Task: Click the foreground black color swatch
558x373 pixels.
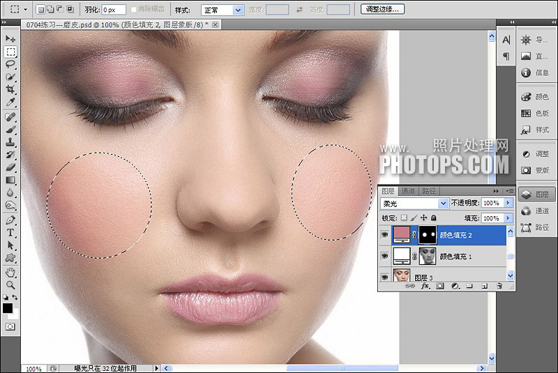Action: coord(8,308)
